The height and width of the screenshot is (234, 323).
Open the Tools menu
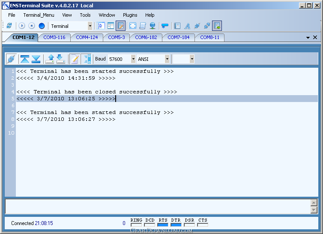[x=85, y=15]
